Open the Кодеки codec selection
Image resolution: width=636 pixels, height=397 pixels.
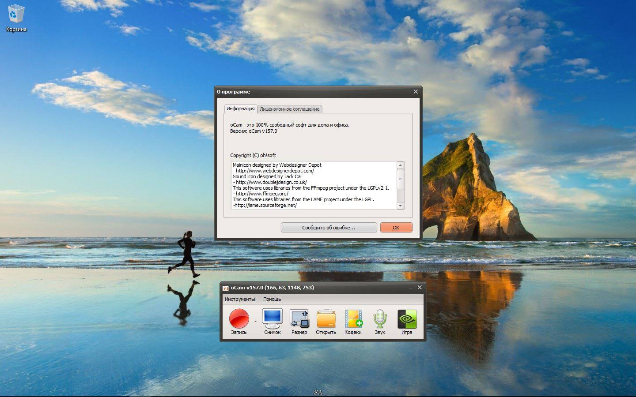coord(353,322)
